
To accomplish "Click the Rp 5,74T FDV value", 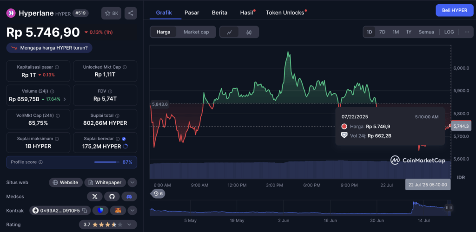I will (x=105, y=99).
